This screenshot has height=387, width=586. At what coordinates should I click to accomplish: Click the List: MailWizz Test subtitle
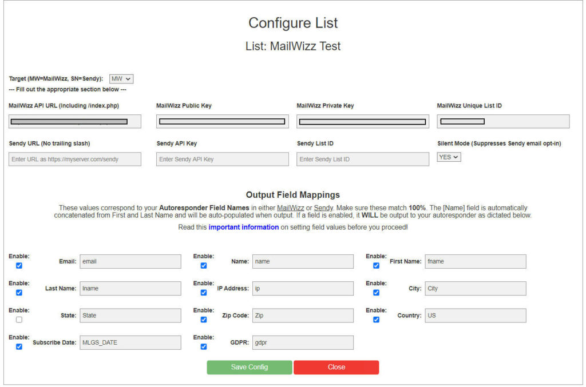point(293,46)
